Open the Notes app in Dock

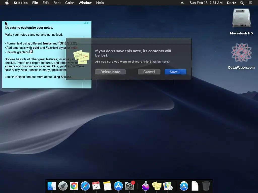pos(107,186)
